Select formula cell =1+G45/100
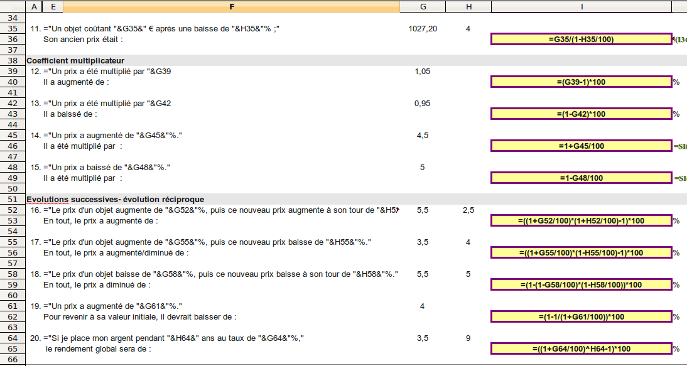687x366 pixels. click(x=581, y=146)
